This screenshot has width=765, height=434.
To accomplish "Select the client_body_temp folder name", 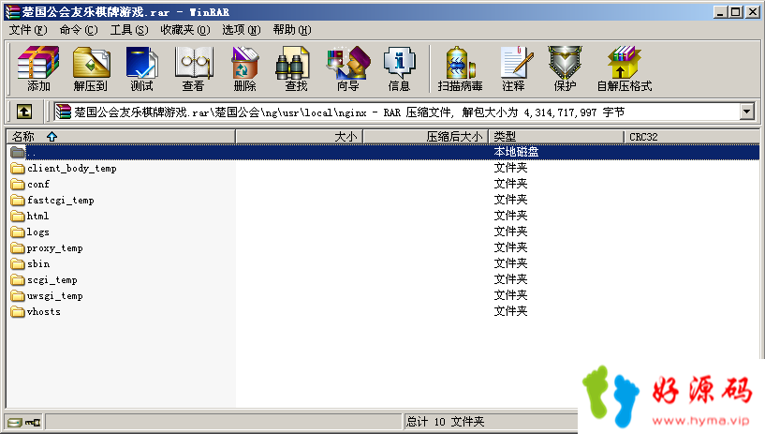I will tap(72, 169).
